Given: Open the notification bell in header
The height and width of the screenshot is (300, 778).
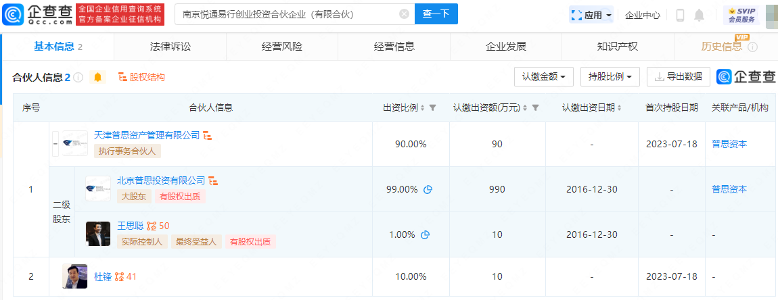Looking at the screenshot, I should coord(699,16).
